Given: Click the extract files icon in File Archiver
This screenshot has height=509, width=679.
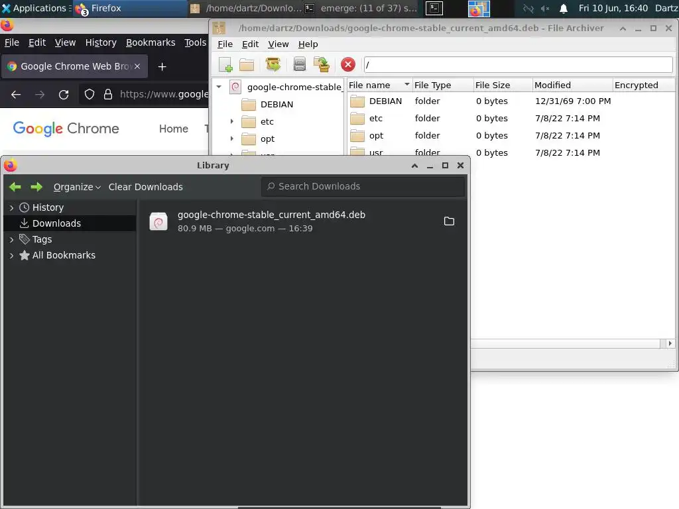Looking at the screenshot, I should coord(273,65).
